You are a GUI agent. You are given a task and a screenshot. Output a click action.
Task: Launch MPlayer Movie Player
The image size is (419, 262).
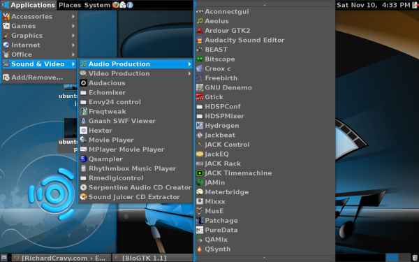pyautogui.click(x=136, y=150)
